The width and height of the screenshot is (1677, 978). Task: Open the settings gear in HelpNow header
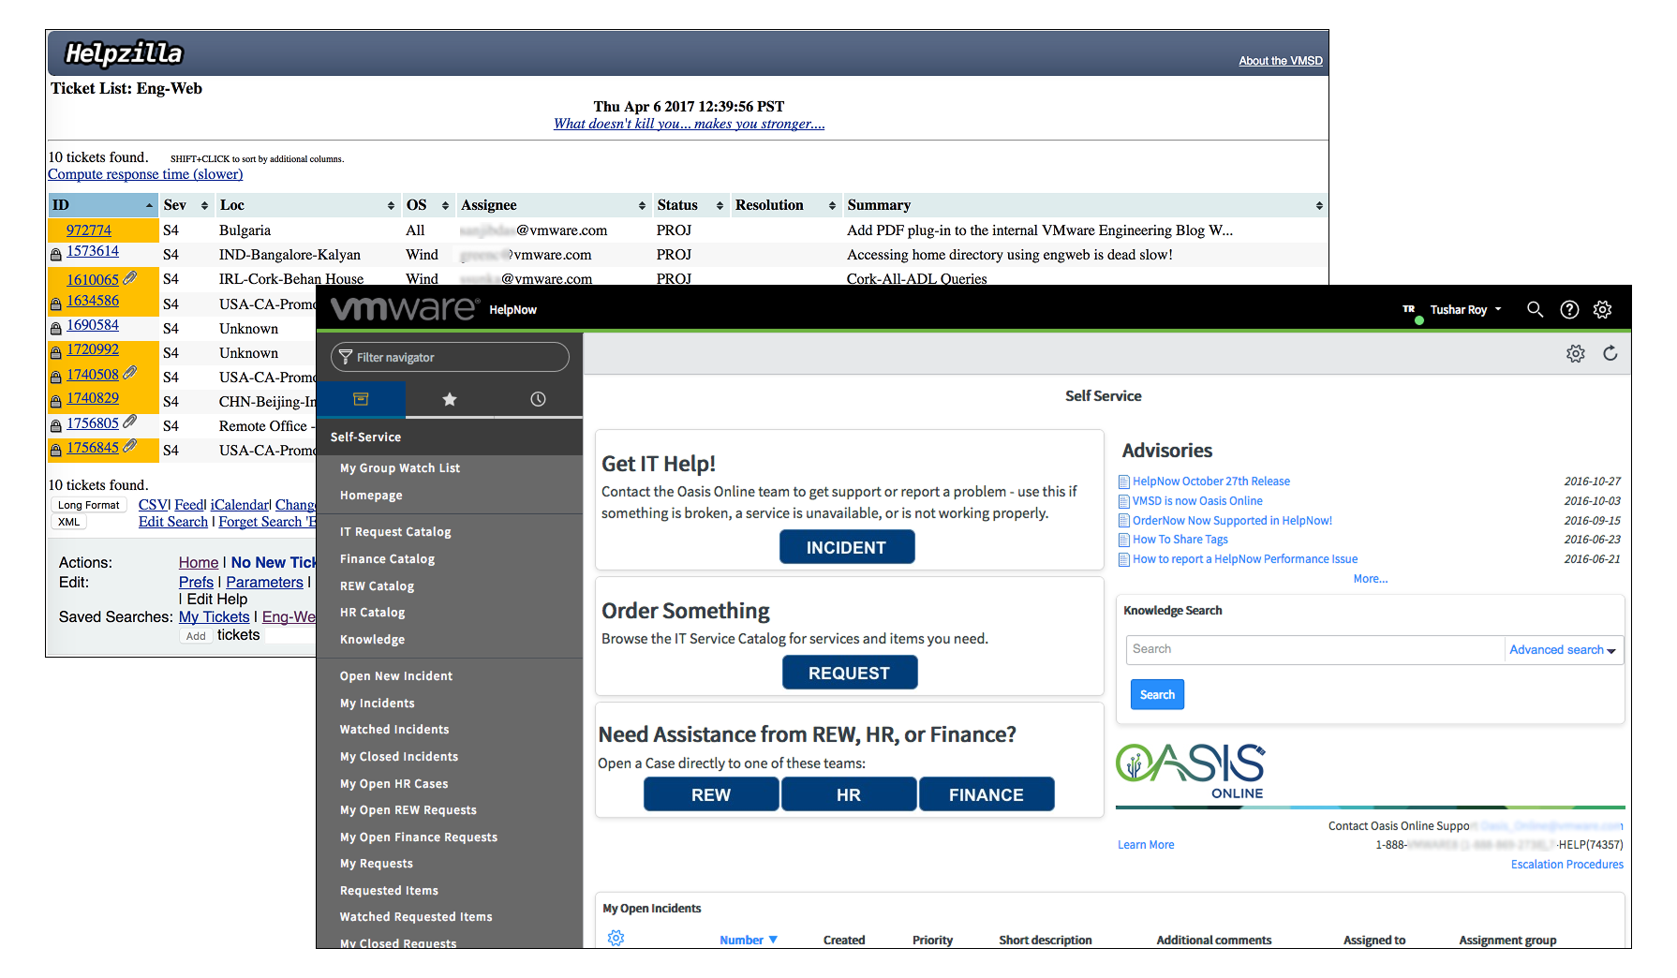[x=1603, y=309]
